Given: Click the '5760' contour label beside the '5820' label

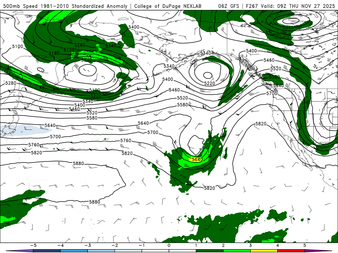Looking at the screenshot, I should tap(34, 145).
